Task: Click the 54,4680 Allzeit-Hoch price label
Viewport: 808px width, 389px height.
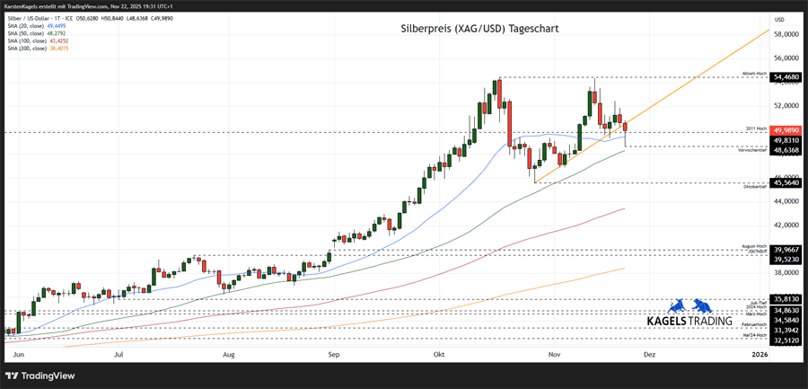Action: tap(785, 78)
